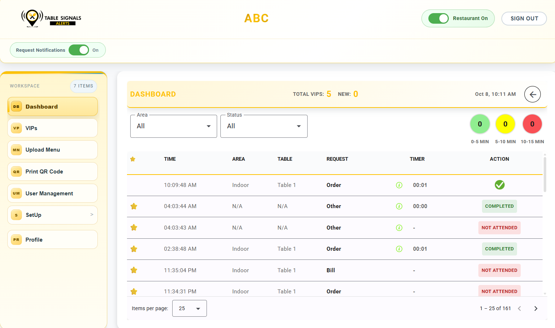
Task: Open Profile in the sidebar
Action: click(x=53, y=239)
